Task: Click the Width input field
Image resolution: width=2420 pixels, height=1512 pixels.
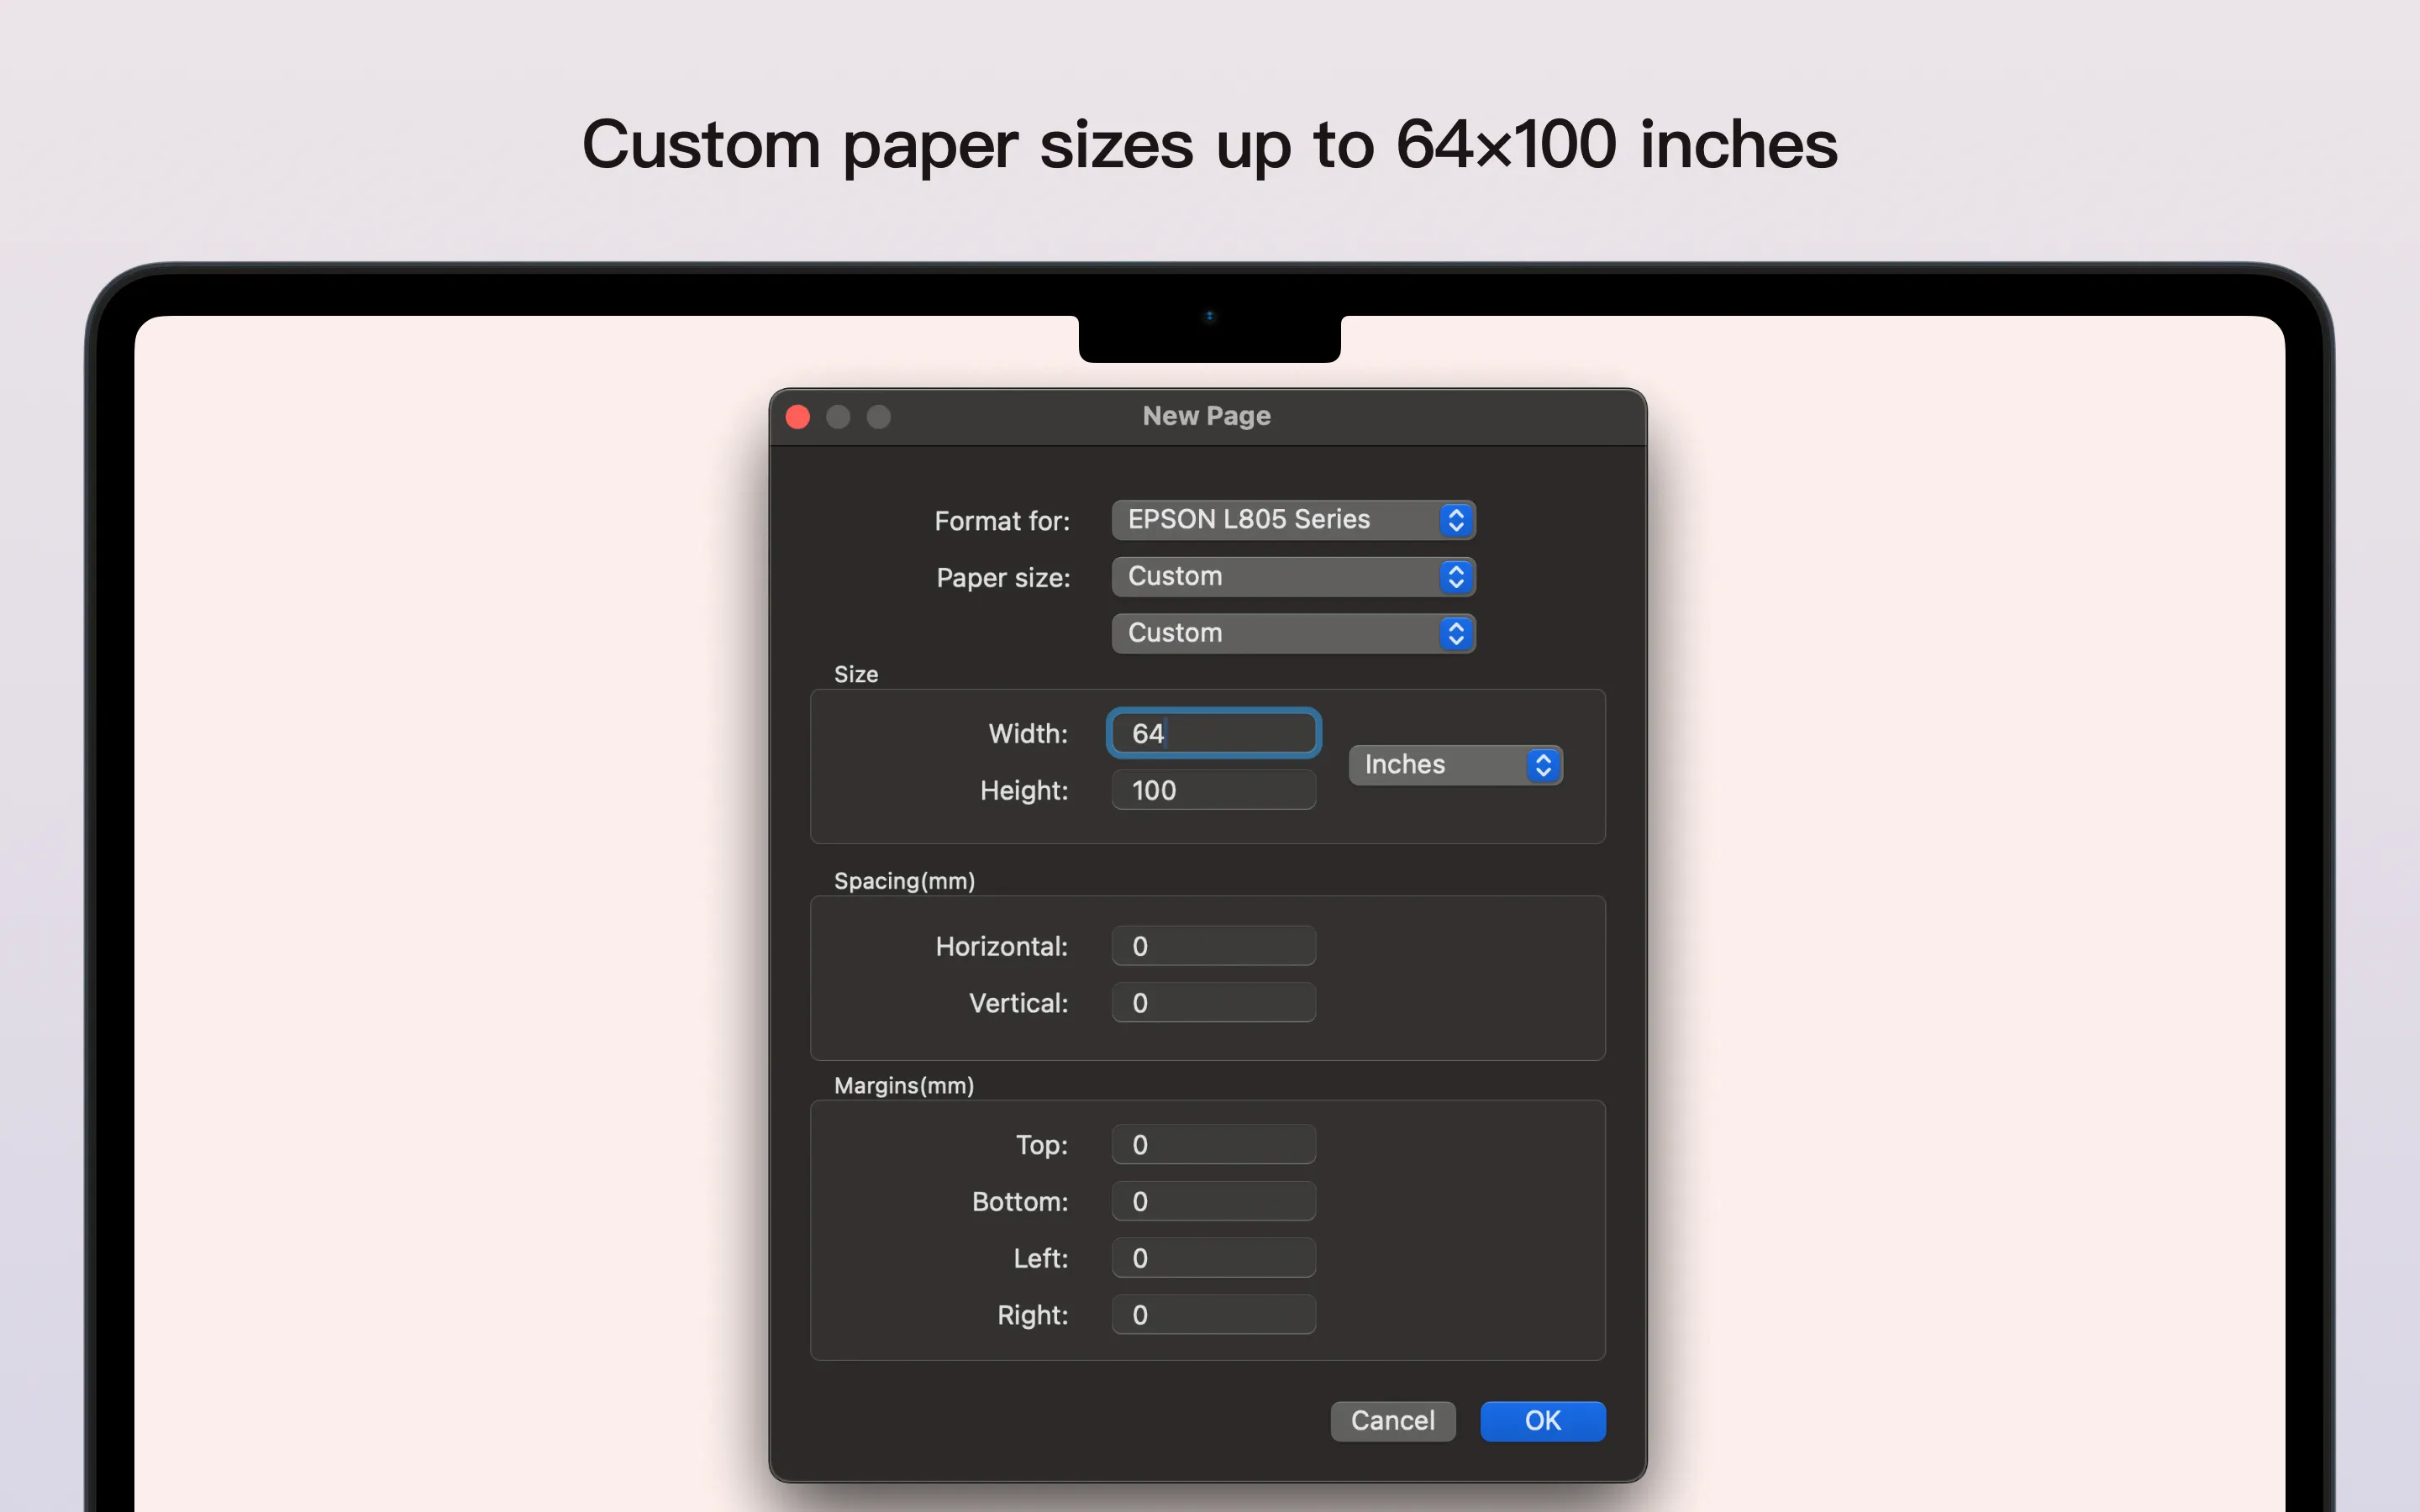Action: [1214, 733]
